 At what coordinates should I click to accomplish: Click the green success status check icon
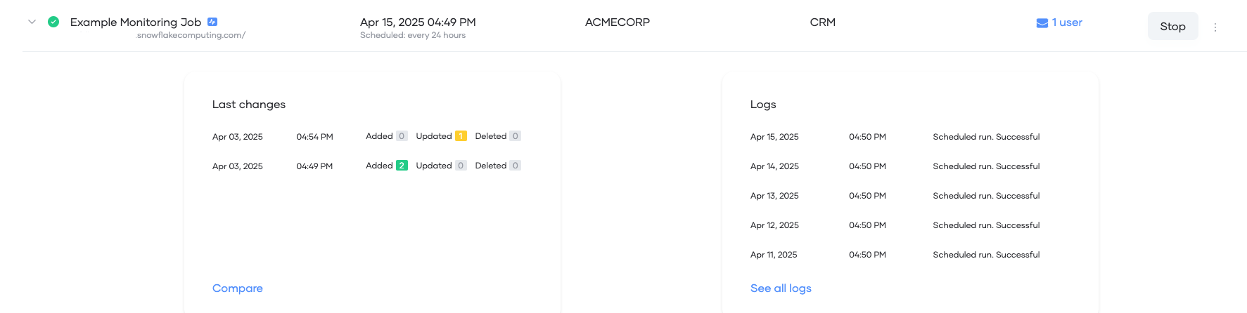[x=53, y=22]
